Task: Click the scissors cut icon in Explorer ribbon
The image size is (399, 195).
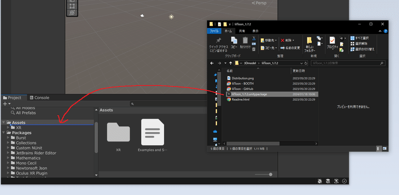Action: 254,38
